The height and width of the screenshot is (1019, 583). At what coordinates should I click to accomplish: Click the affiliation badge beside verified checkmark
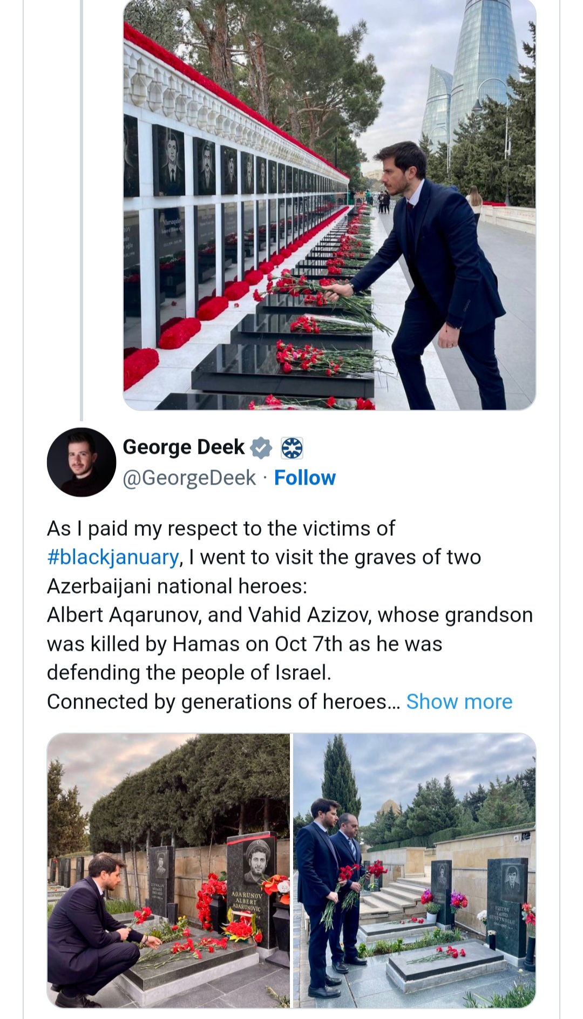tap(292, 448)
